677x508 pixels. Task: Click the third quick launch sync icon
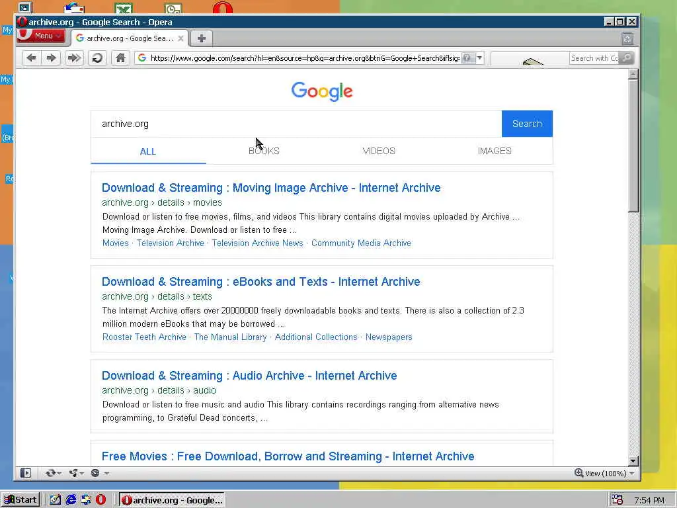point(86,500)
